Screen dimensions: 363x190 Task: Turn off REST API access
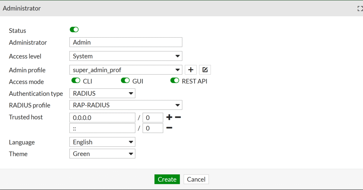point(175,81)
